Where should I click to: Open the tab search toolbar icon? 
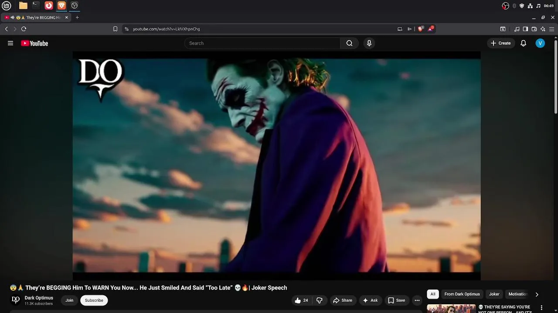tap(503, 29)
